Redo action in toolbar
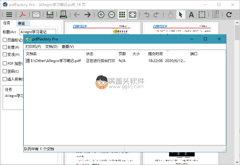 coord(156,15)
